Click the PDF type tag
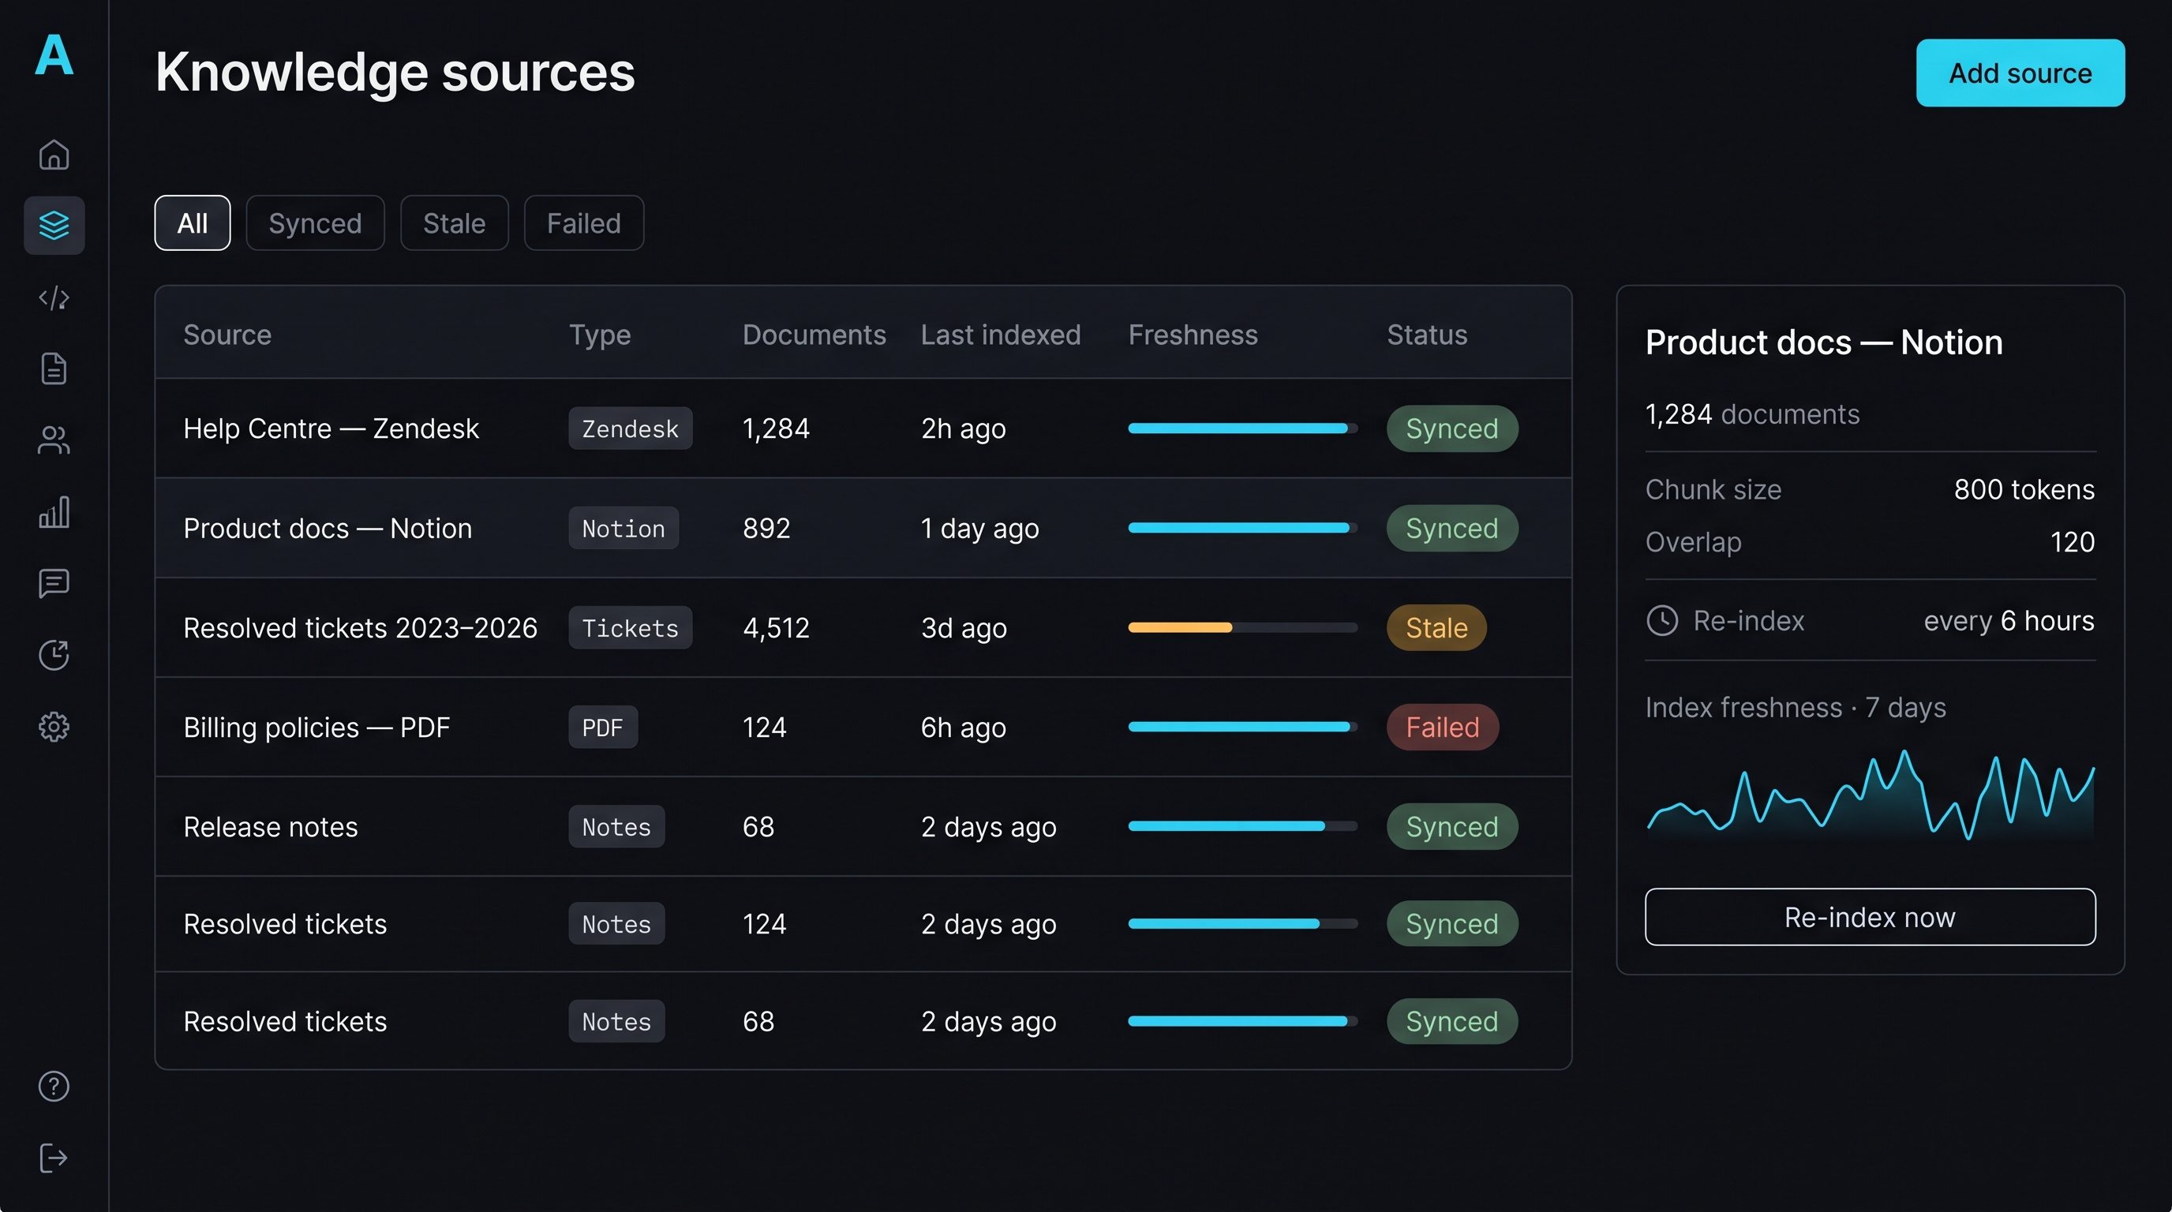This screenshot has width=2172, height=1212. tap(603, 728)
